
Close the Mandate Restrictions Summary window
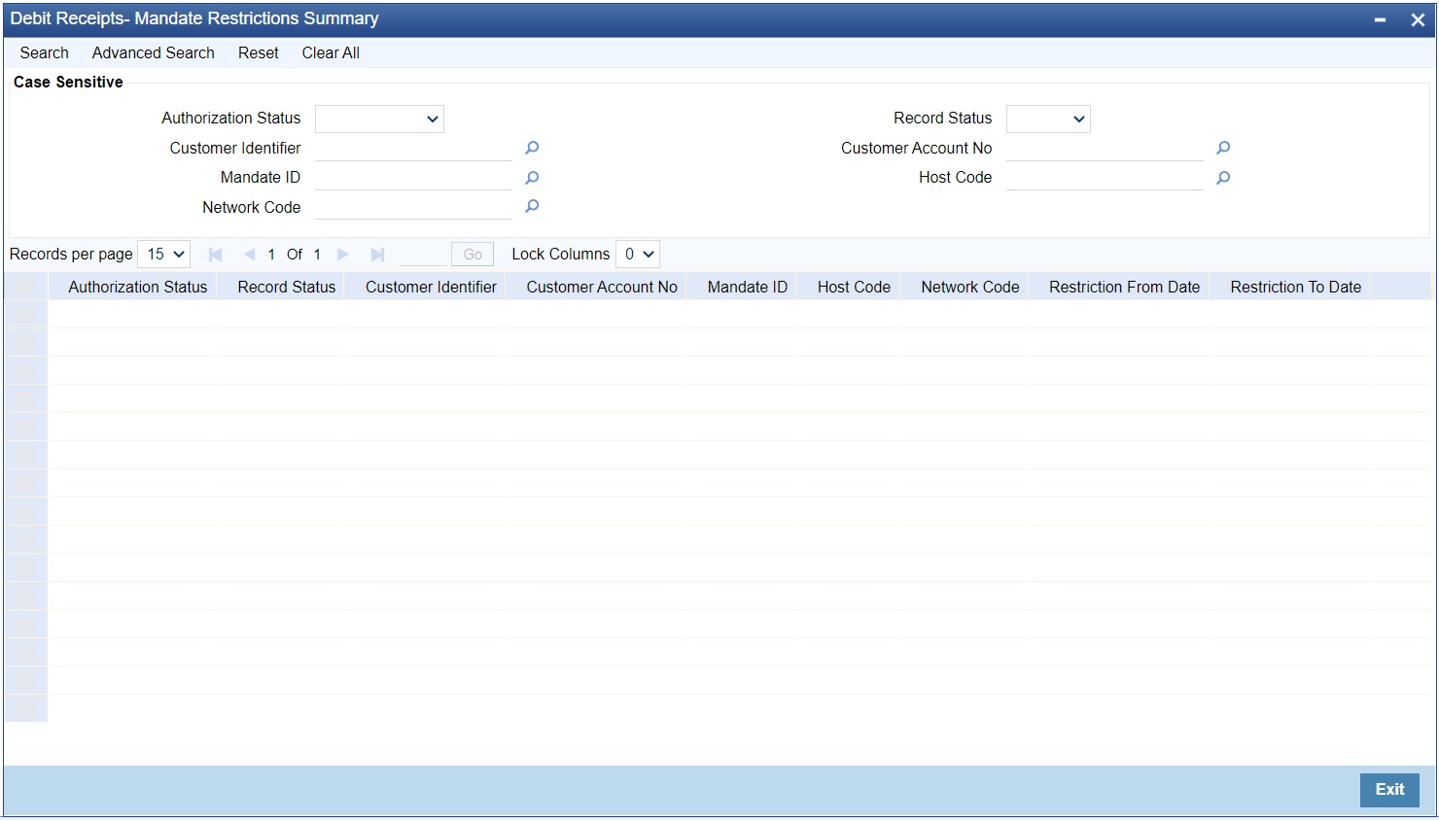[x=1418, y=19]
